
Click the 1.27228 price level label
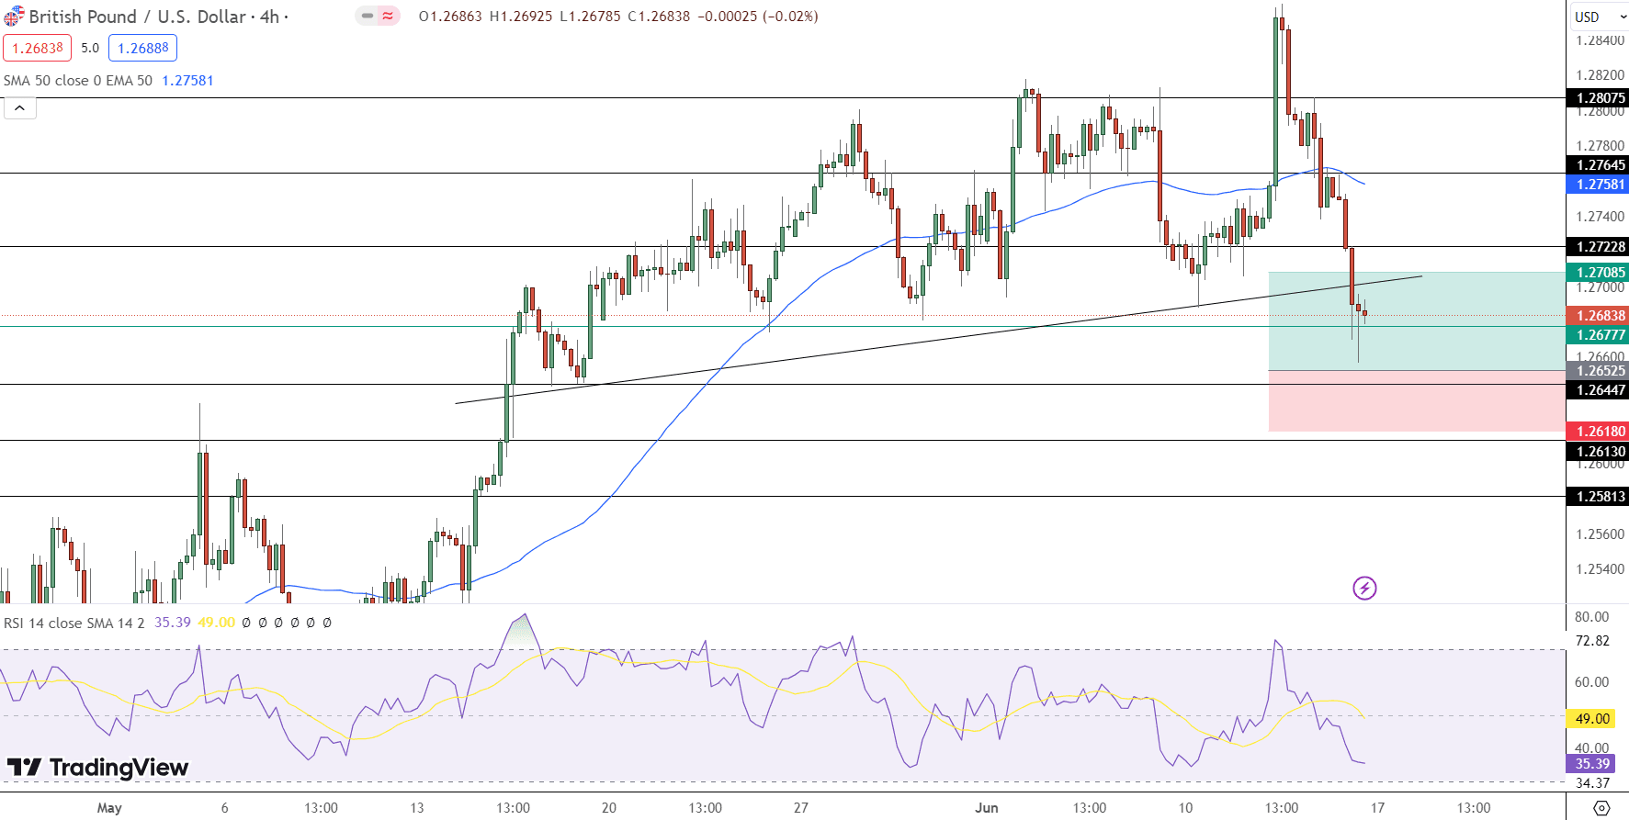click(1597, 247)
